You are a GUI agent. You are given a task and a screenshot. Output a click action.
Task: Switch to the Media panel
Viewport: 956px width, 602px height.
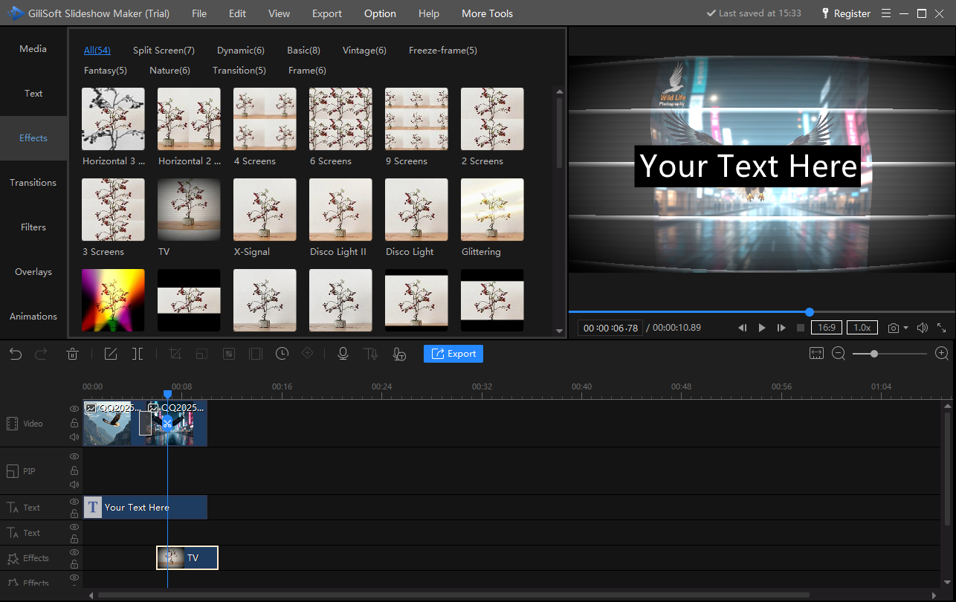(x=33, y=49)
